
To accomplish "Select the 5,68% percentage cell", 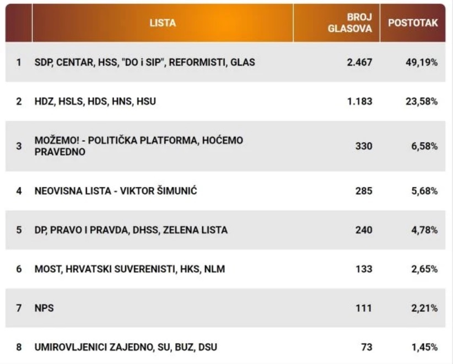I will click(x=424, y=191).
